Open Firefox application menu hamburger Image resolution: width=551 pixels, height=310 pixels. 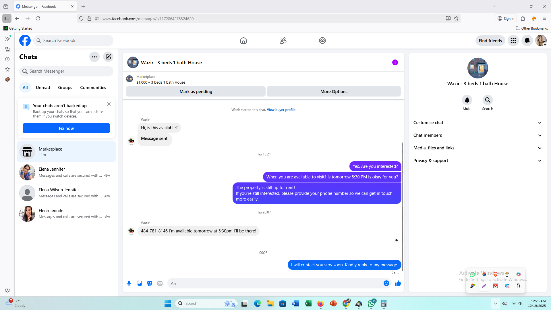tap(544, 18)
